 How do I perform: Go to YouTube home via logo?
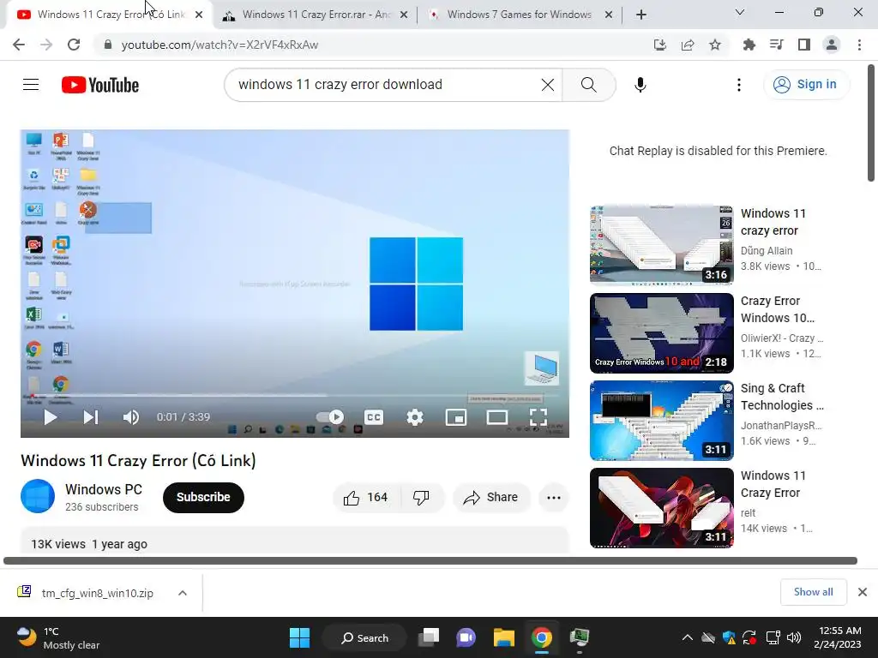[100, 85]
